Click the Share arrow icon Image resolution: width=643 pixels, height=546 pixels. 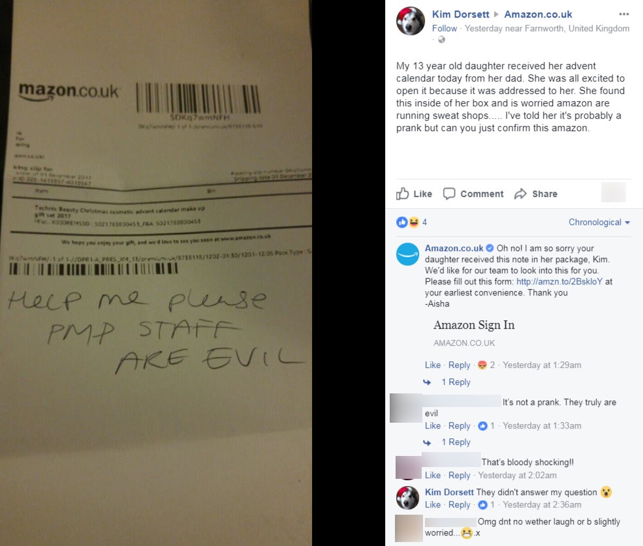[520, 194]
